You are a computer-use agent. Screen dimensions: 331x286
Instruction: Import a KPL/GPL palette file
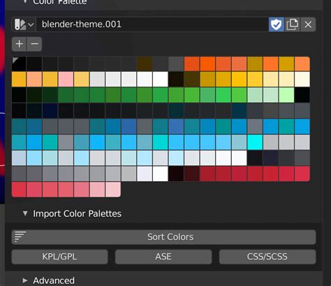[x=60, y=257]
